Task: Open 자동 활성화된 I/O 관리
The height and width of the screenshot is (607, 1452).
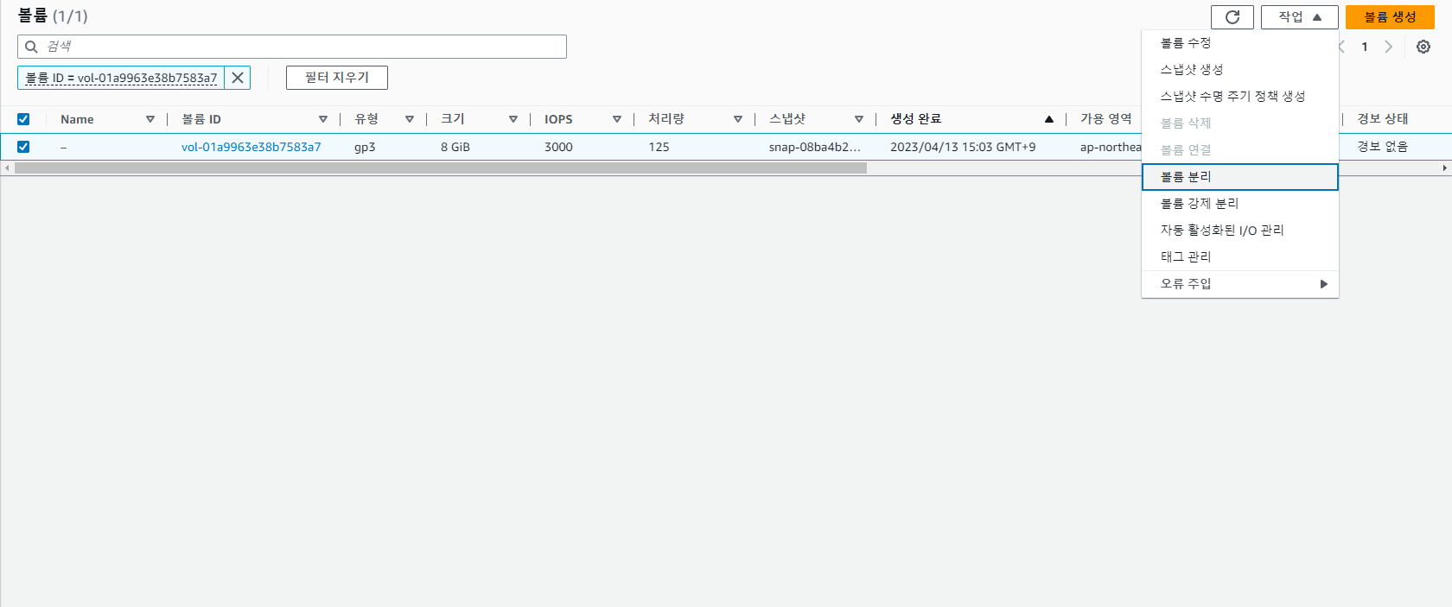Action: click(1240, 231)
